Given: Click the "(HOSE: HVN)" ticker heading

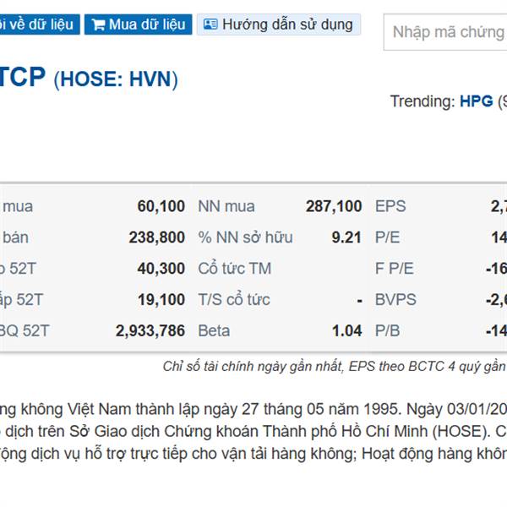Looking at the screenshot, I should [x=116, y=79].
